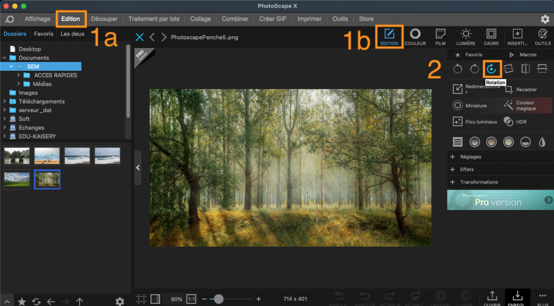Viewport: 554px width, 306px height.
Task: Open the Découper tab
Action: point(104,19)
